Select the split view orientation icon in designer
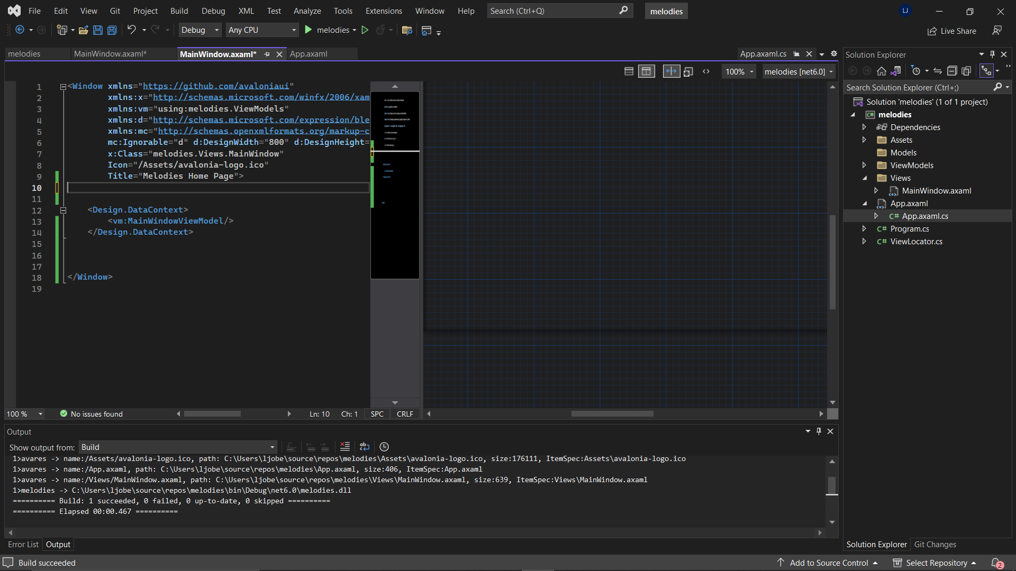The height and width of the screenshot is (571, 1016). click(671, 71)
